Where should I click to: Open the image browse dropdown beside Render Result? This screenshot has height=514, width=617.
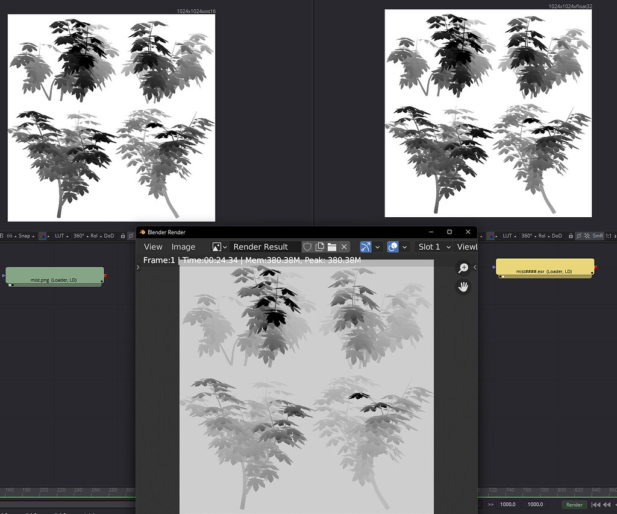pos(219,247)
